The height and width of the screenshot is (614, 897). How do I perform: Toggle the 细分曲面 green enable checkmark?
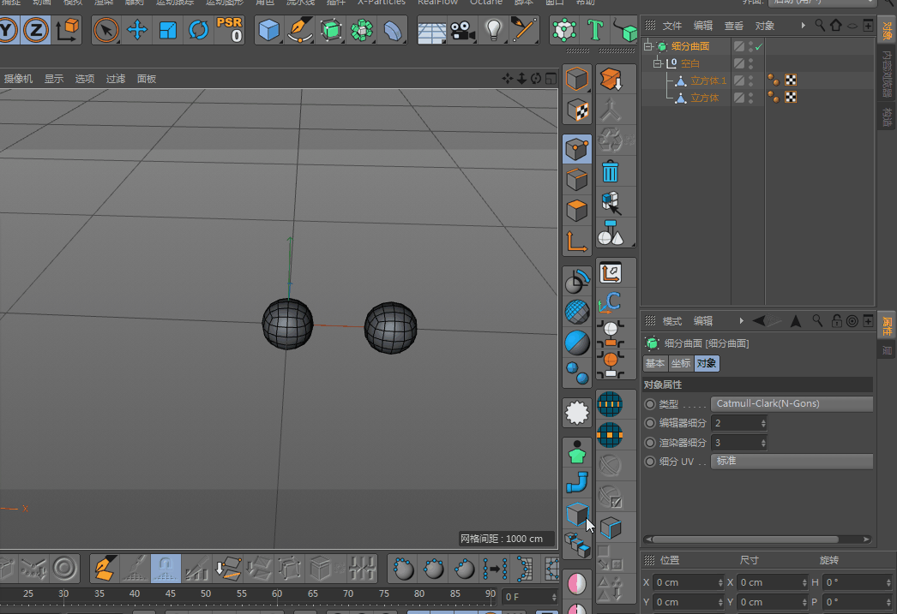click(x=759, y=46)
